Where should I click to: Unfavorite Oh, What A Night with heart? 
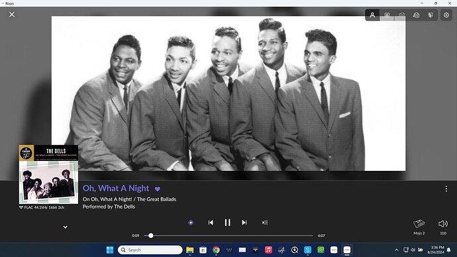point(158,189)
